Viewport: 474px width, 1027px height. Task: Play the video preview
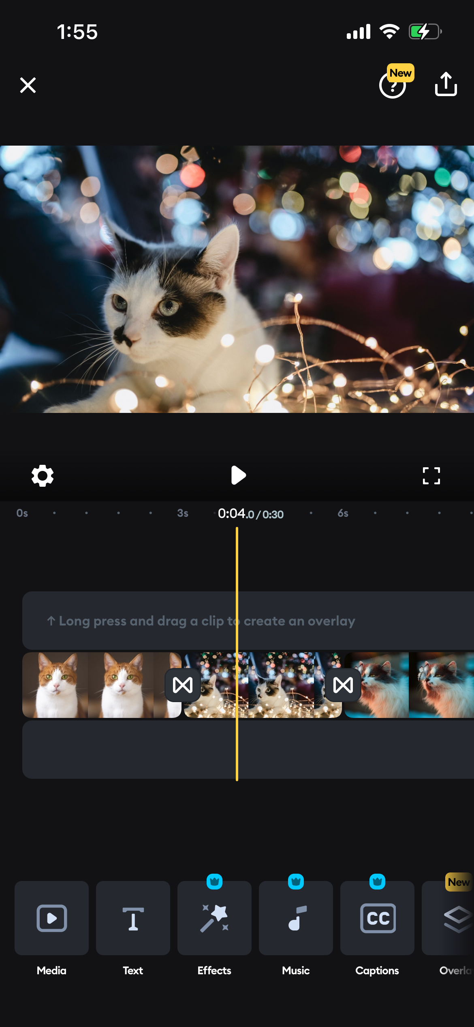[x=238, y=475]
